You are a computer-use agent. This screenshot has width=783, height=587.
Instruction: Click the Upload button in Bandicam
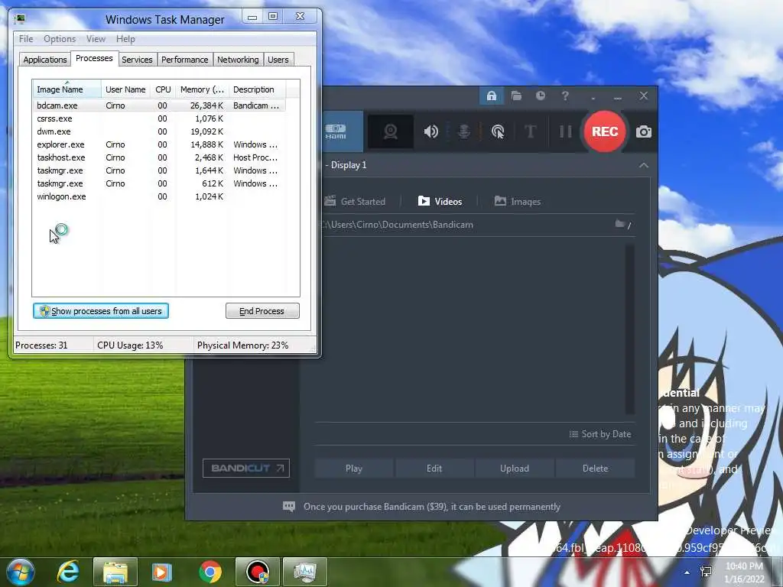coord(515,469)
